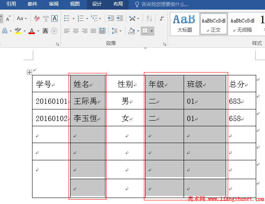Open the change case Aa dropdown
This screenshot has height=204, width=265.
[x=22, y=18]
